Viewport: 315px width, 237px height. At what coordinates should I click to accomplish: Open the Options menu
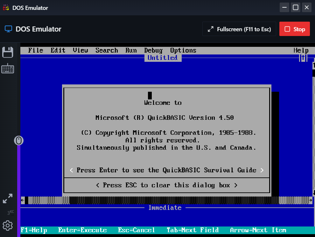(x=183, y=50)
